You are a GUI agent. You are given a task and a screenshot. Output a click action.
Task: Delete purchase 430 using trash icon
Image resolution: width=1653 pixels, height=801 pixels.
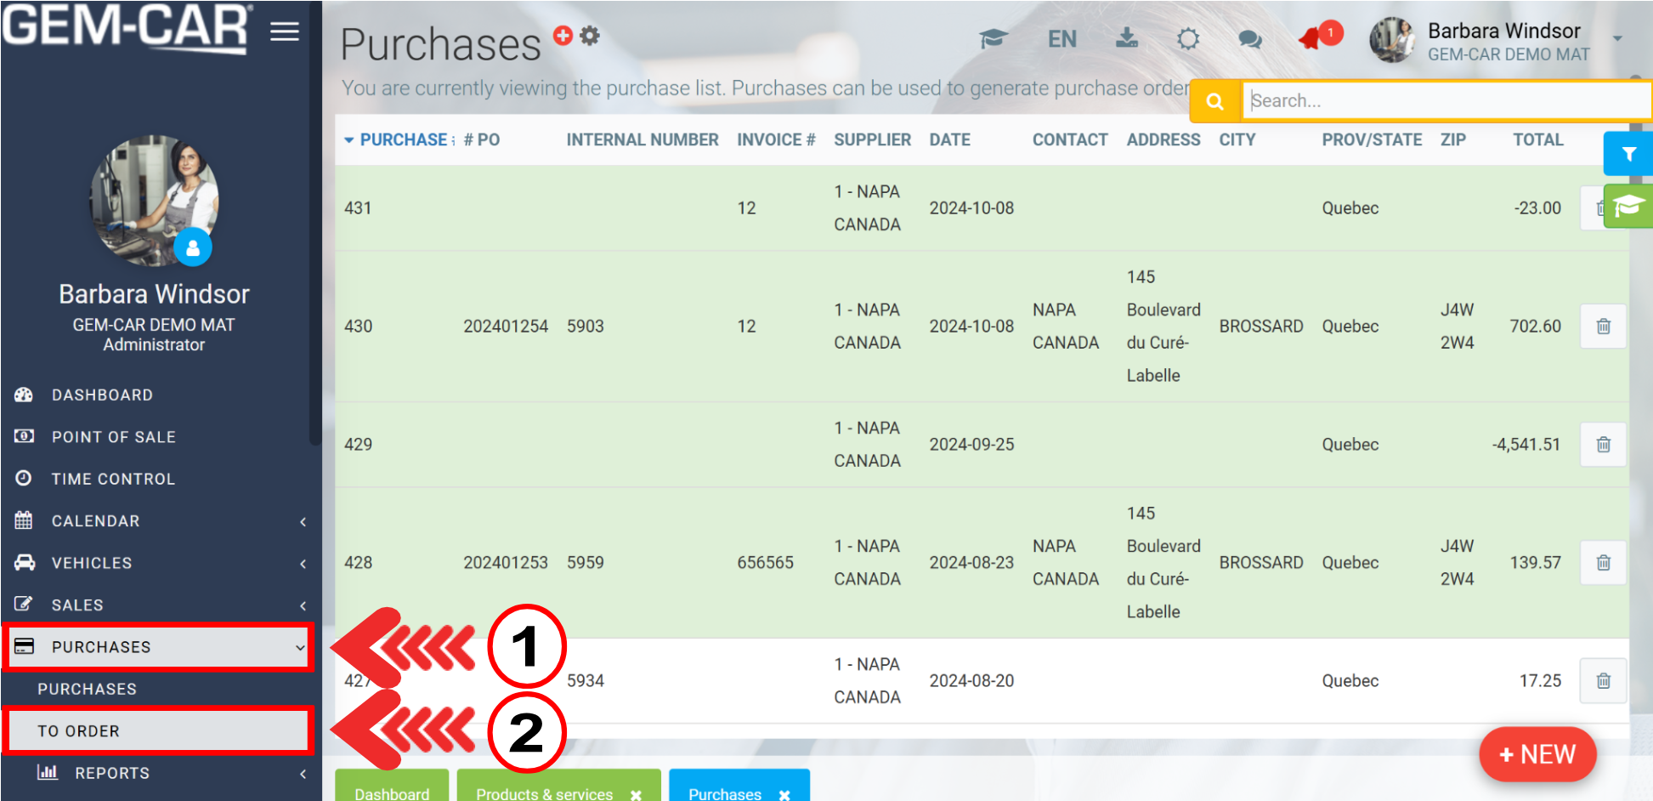(x=1603, y=327)
